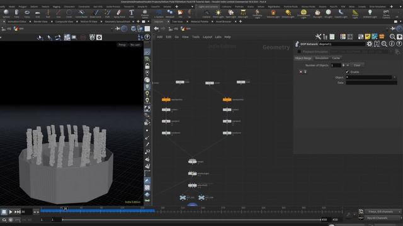403x226 pixels.
Task: Click the H icon beside gear
Action: (x=377, y=44)
